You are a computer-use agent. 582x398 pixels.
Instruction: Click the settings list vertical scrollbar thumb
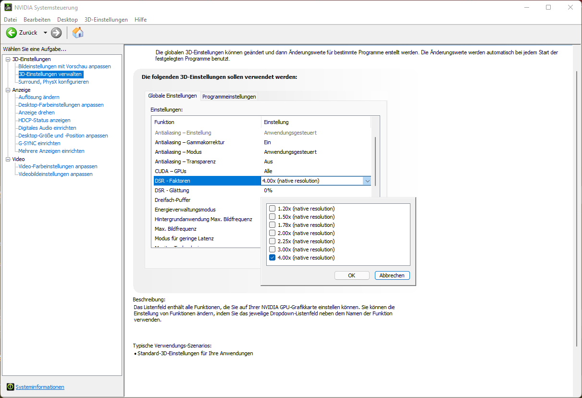coord(375,162)
